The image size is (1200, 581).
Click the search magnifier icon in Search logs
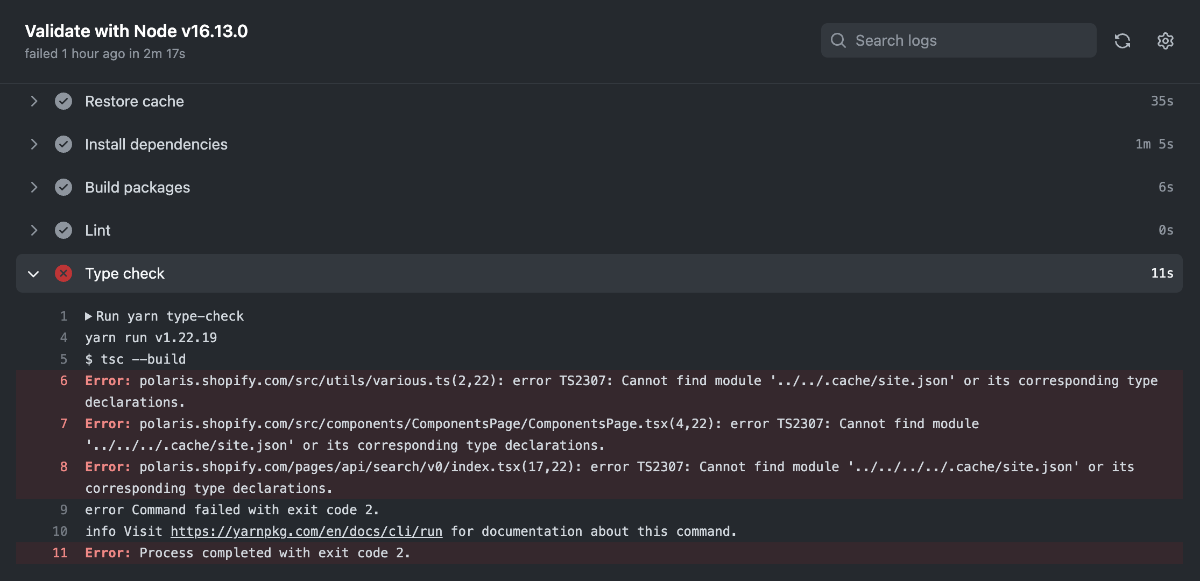[838, 40]
